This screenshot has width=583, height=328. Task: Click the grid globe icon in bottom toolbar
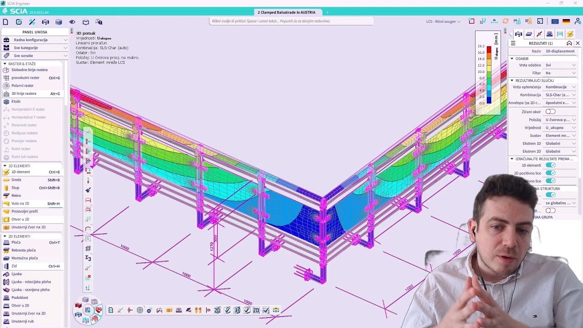(140, 310)
